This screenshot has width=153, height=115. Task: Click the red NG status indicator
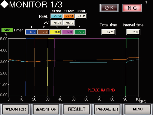coord(132,8)
